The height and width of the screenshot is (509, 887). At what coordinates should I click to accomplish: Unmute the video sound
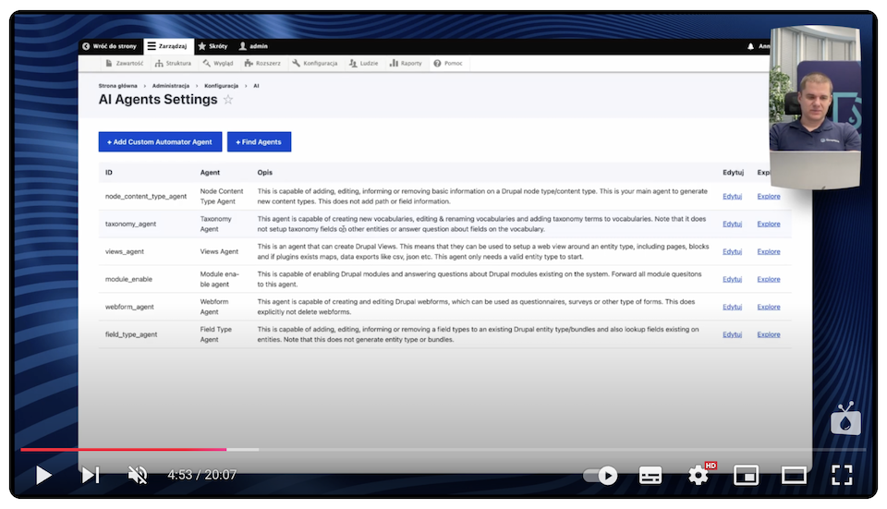pos(138,475)
